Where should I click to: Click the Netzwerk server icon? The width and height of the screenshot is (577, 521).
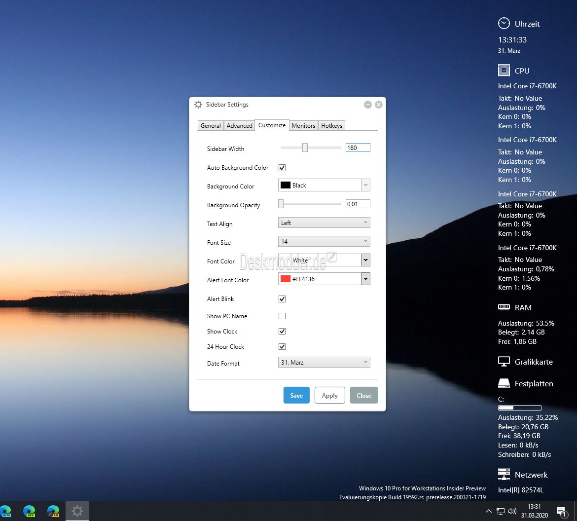tap(504, 474)
